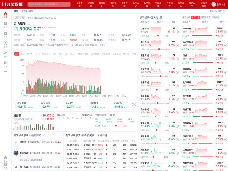The width and height of the screenshot is (228, 171).
Task: Switch to 同花顺概念 tab
Action: [206, 17]
